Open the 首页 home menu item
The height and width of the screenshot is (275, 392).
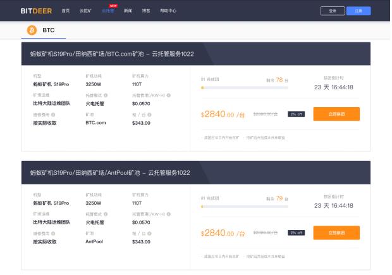66,11
